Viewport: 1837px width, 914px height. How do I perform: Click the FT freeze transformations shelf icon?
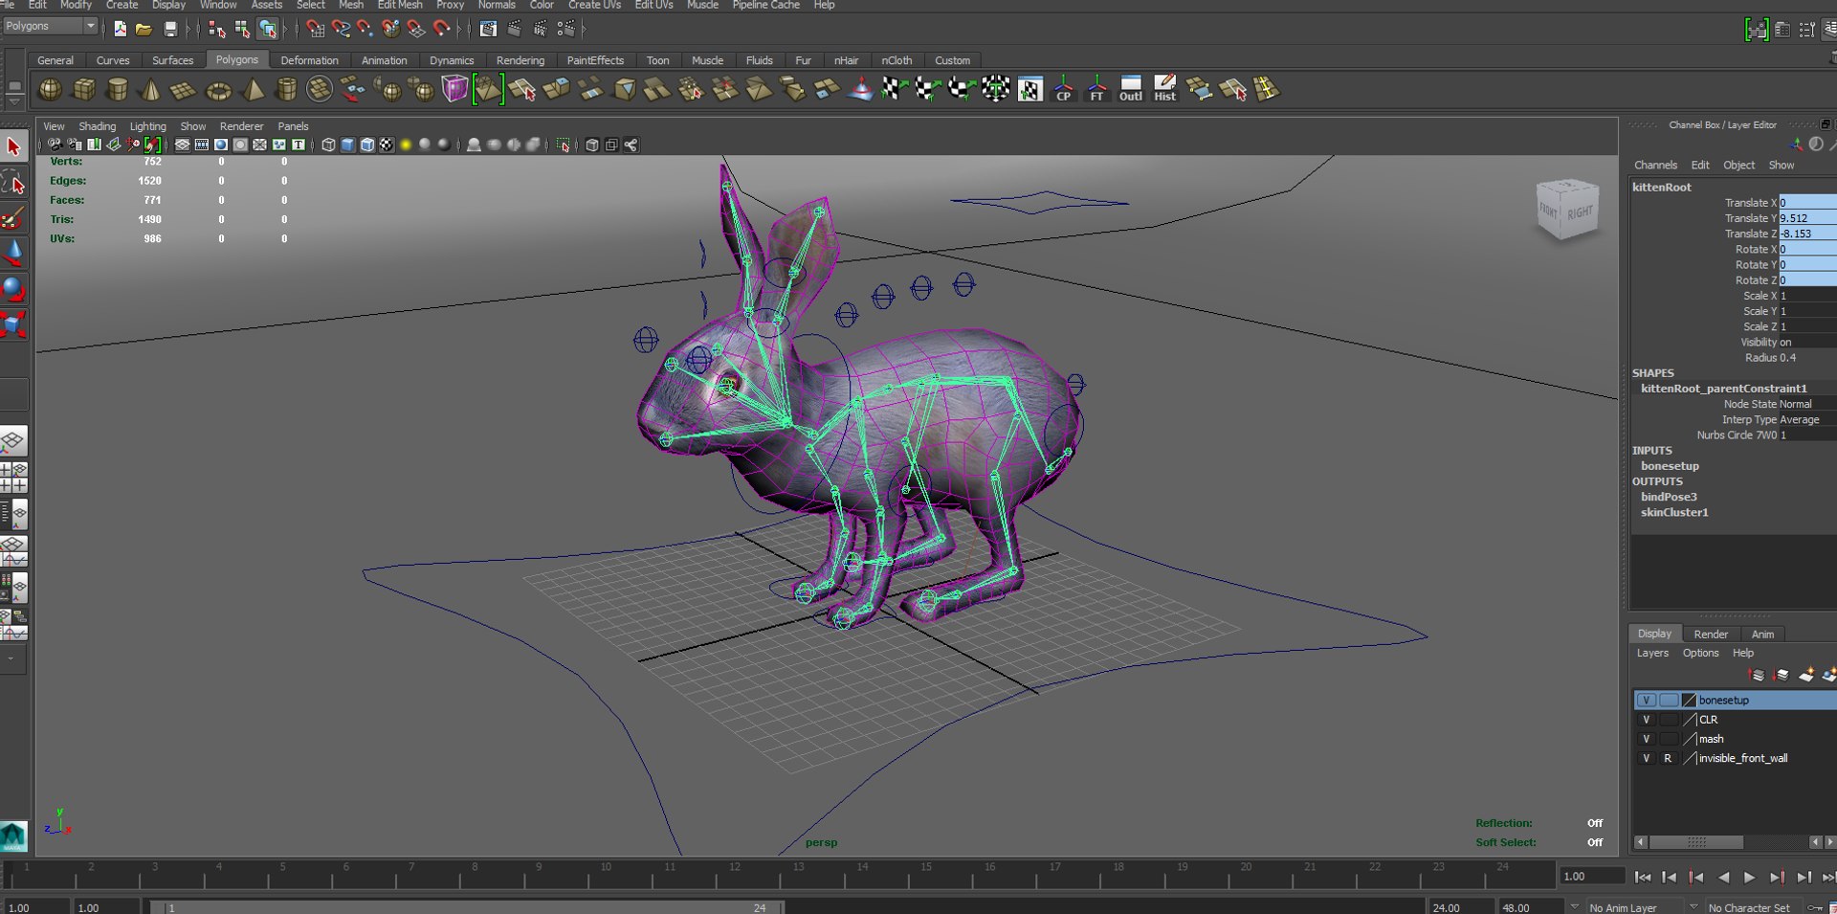pyautogui.click(x=1096, y=89)
